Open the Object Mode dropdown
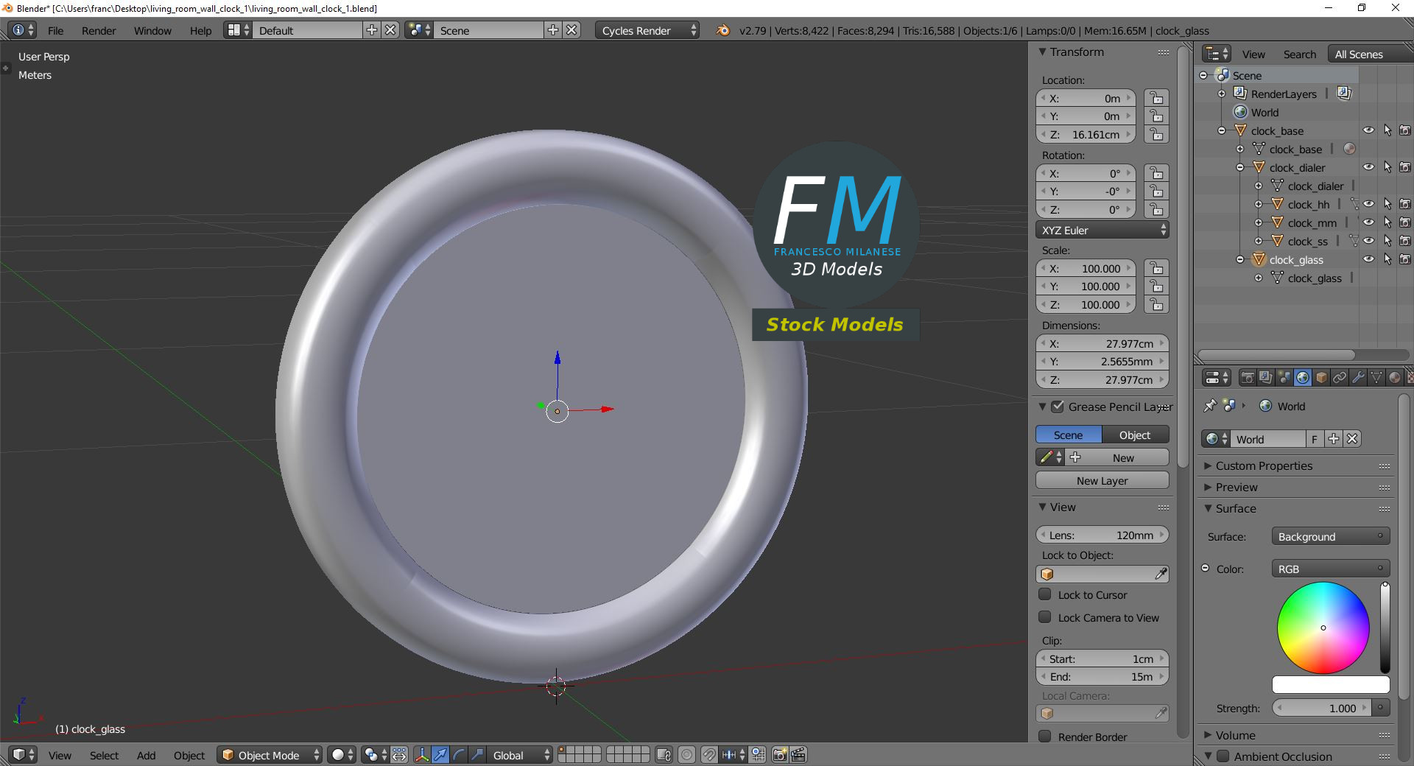 pyautogui.click(x=270, y=755)
